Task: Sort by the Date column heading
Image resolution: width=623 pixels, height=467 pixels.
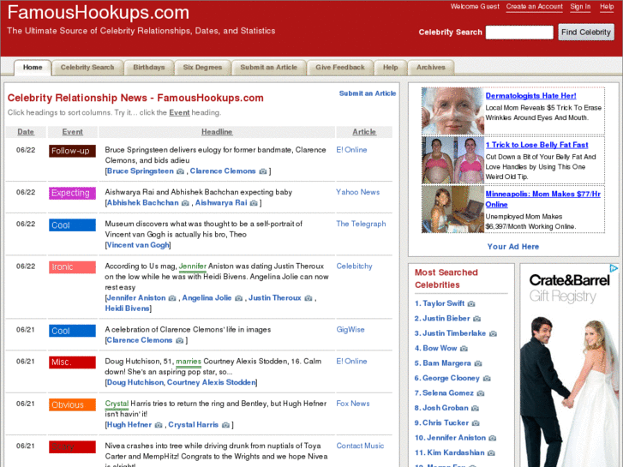Action: tap(26, 132)
